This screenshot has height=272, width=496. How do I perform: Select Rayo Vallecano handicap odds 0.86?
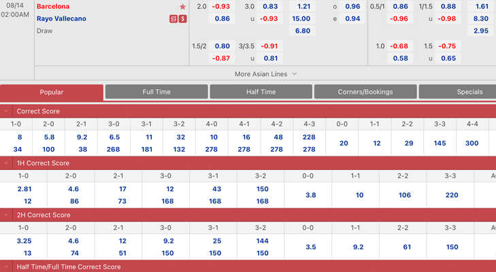click(x=221, y=18)
